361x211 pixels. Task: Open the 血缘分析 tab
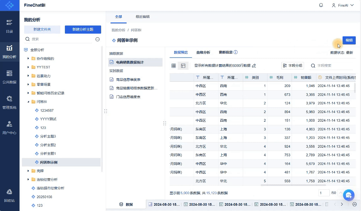[203, 52]
